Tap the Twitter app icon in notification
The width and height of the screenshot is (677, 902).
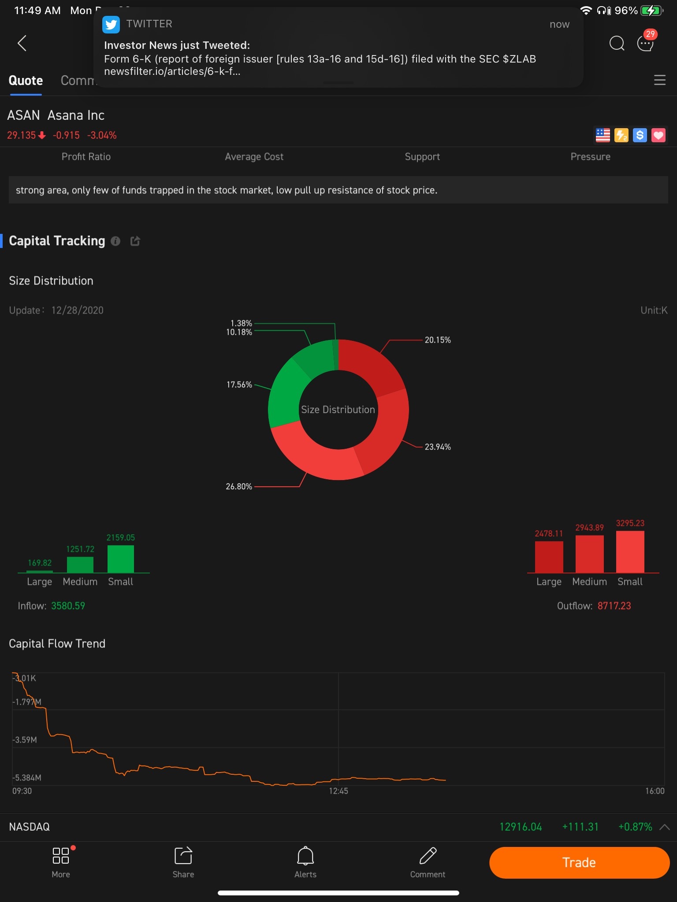click(x=111, y=24)
